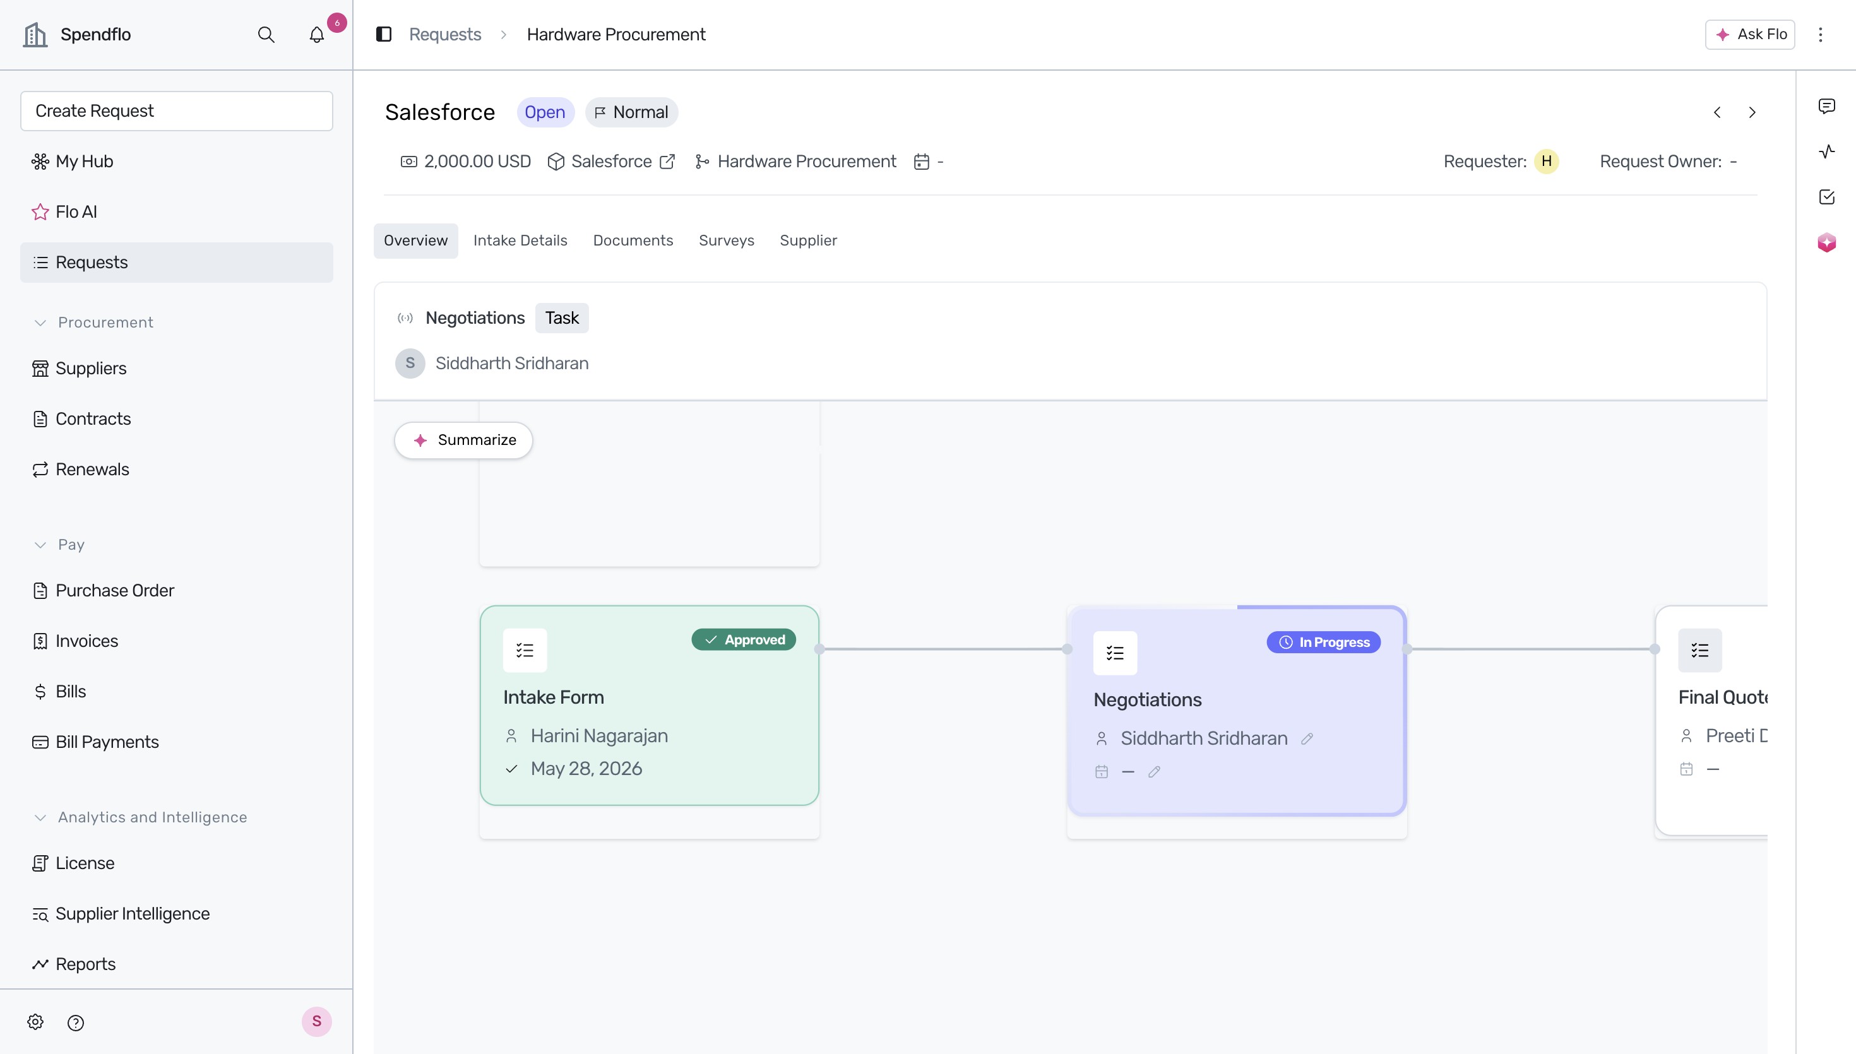1856x1054 pixels.
Task: Open user avatar S in sidebar footer
Action: [316, 1021]
